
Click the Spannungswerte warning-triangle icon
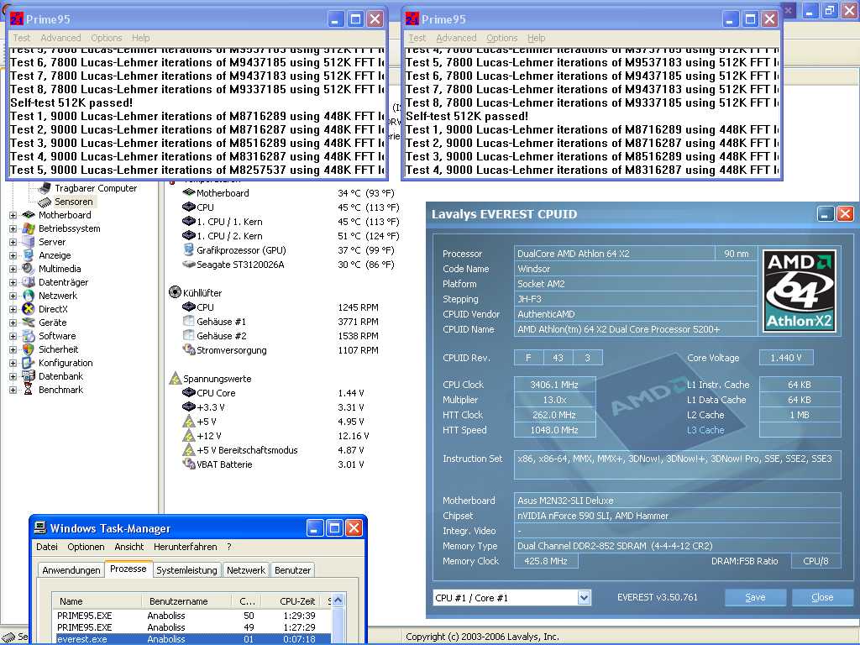coord(175,379)
